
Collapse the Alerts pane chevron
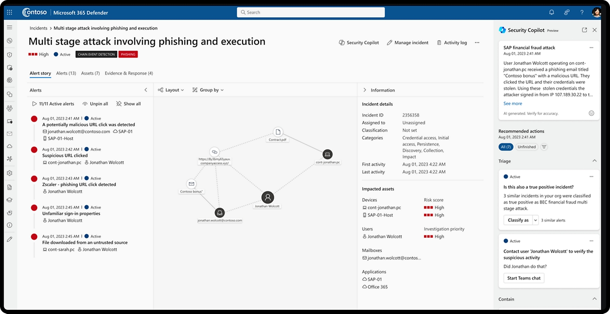(146, 90)
